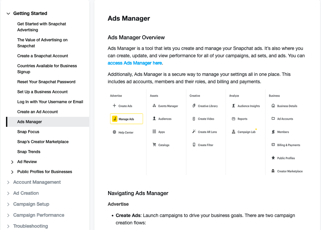Image resolution: width=321 pixels, height=230 pixels.
Task: Follow the 'access Ads Manager here' link
Action: [135, 63]
